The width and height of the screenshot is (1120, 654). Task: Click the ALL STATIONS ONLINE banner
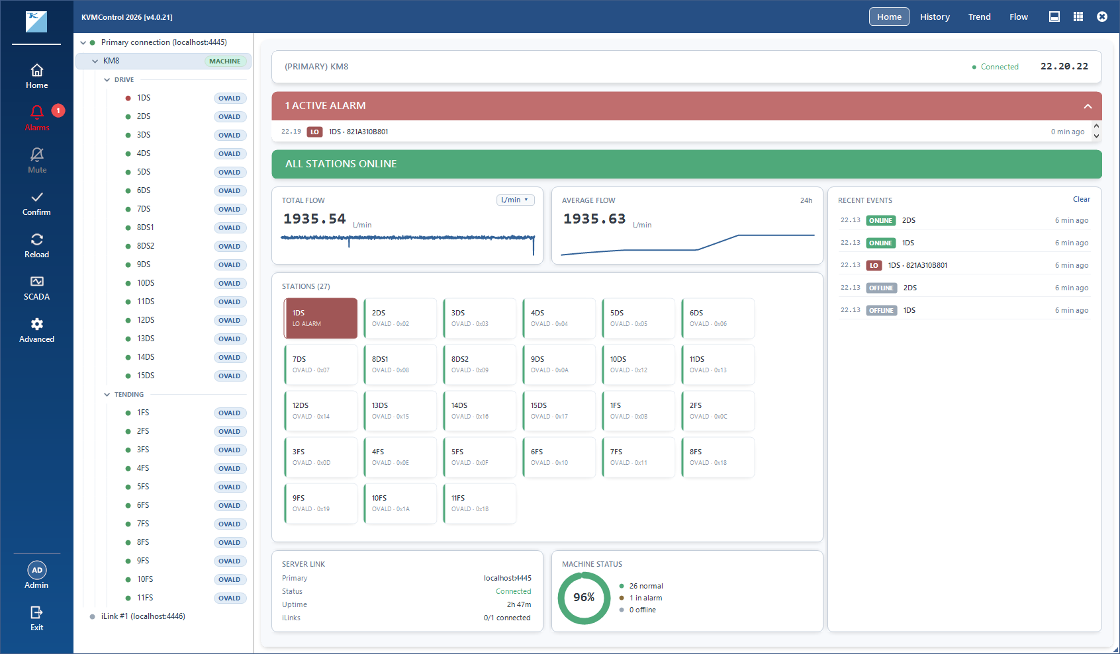point(686,164)
